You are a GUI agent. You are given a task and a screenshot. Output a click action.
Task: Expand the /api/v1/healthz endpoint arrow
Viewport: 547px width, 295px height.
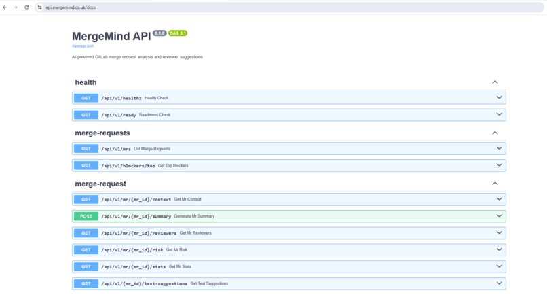[x=499, y=97]
